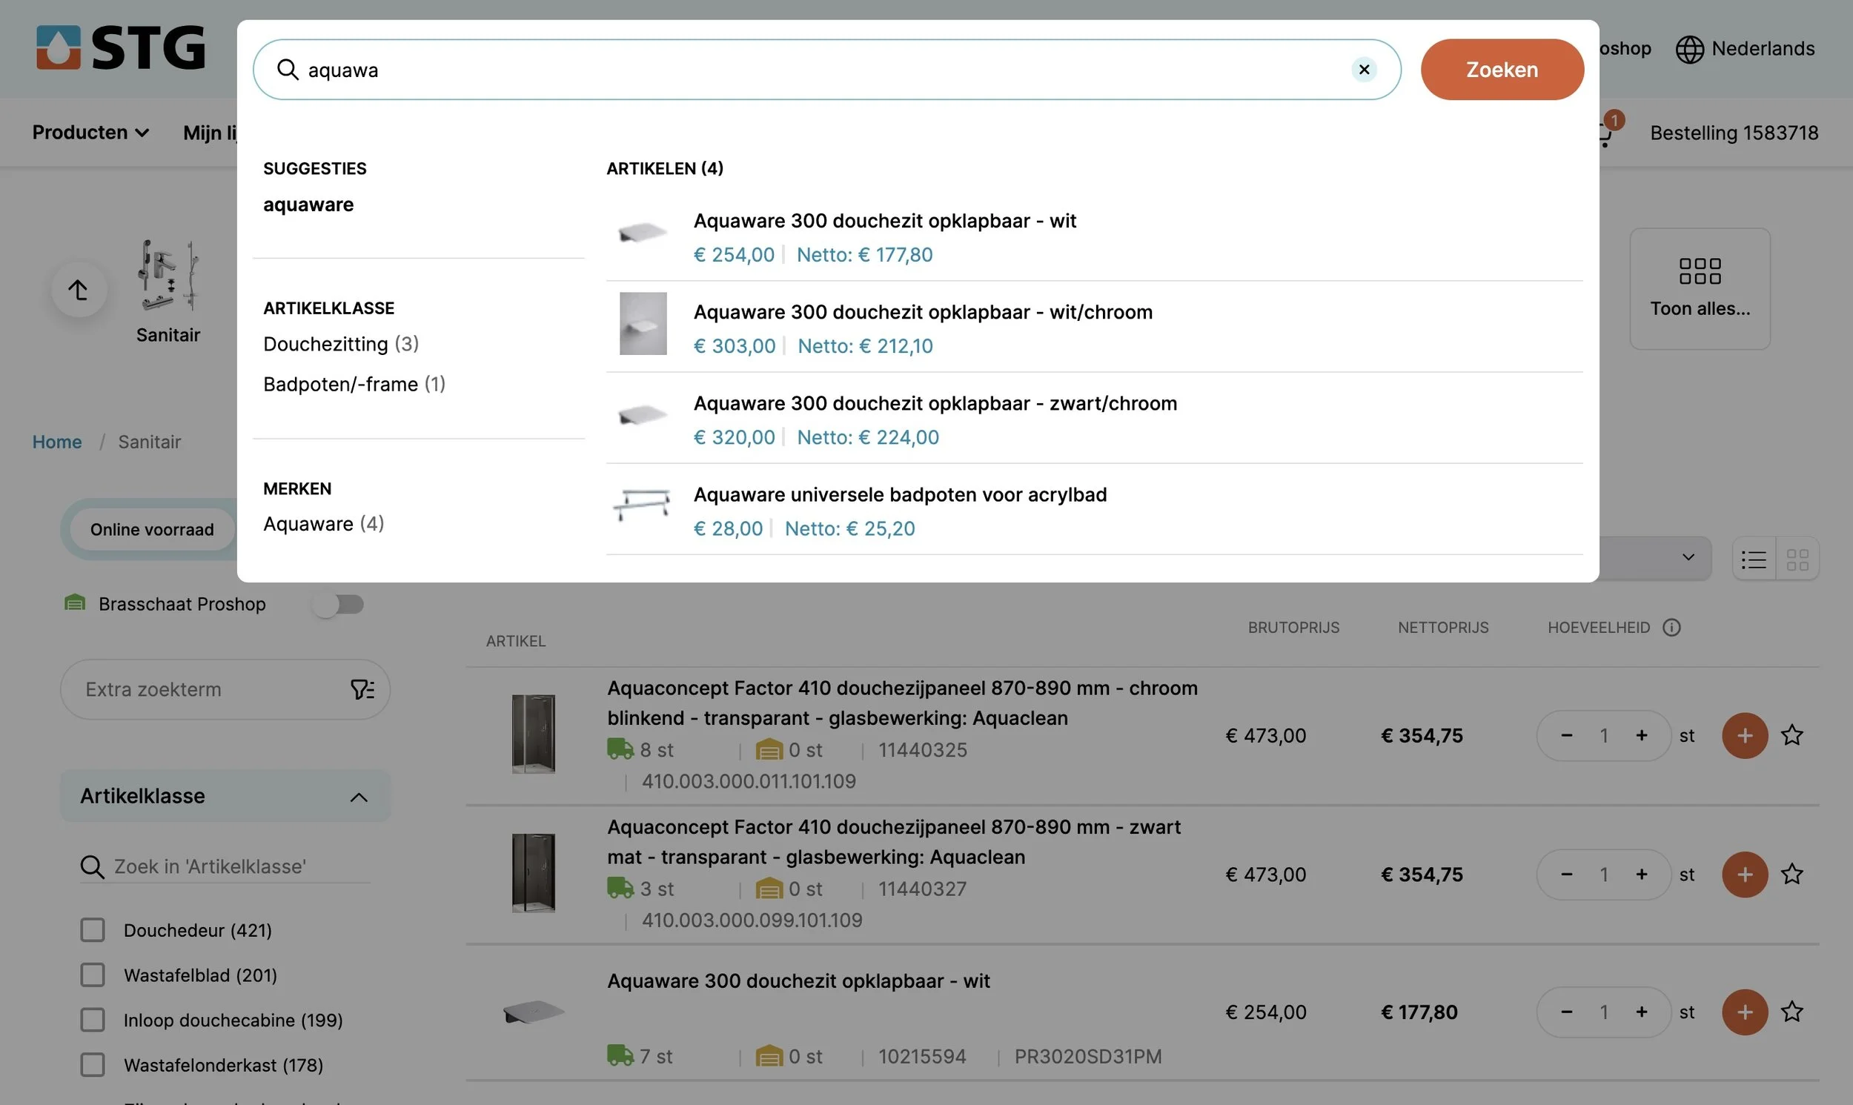The height and width of the screenshot is (1105, 1853).
Task: Open Aquaconcept Factor 410 chroom blinkend title
Action: point(901,703)
